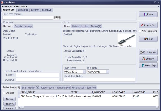Open Web Help
This screenshot has width=161, height=111.
pyautogui.click(x=148, y=65)
